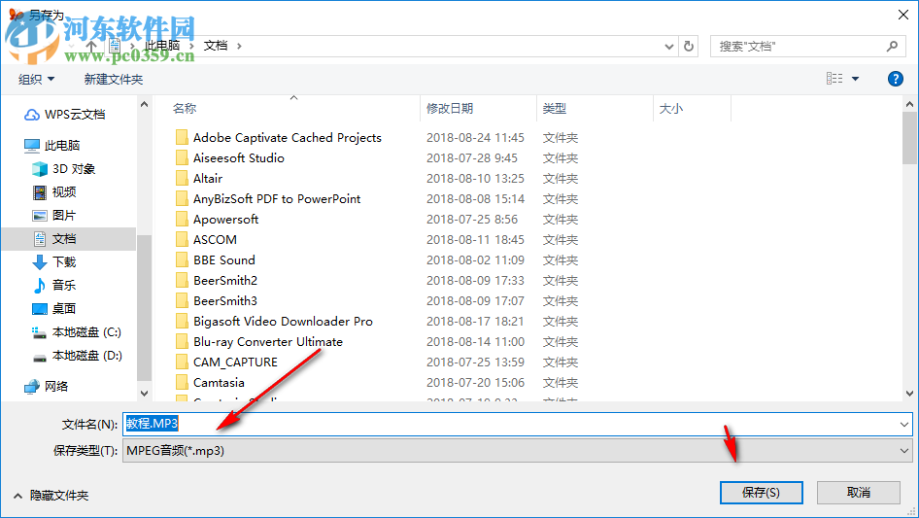Image resolution: width=919 pixels, height=518 pixels.
Task: Click the WPS cloud icon in sidebar
Action: [32, 115]
